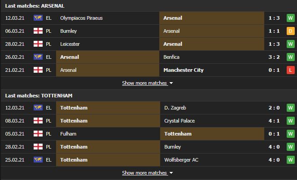Screen dimensions: 297x180
Task: Click dropdown arrow beside Arsenal's Show more matches
Action: tap(171, 83)
